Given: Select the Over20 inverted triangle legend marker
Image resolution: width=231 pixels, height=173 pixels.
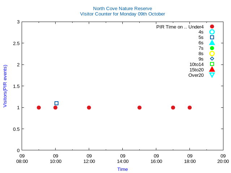Looking at the screenshot, I should (x=212, y=75).
